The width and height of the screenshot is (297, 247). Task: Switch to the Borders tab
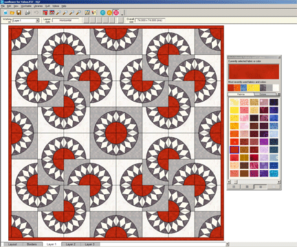(x=32, y=244)
